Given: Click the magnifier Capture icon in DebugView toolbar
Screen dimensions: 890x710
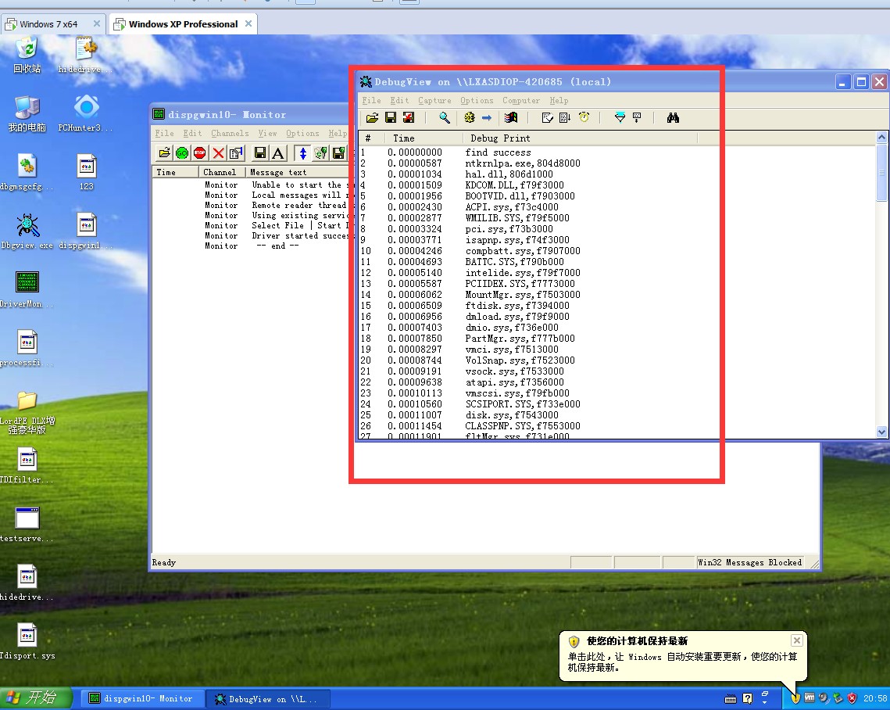Looking at the screenshot, I should [x=445, y=117].
